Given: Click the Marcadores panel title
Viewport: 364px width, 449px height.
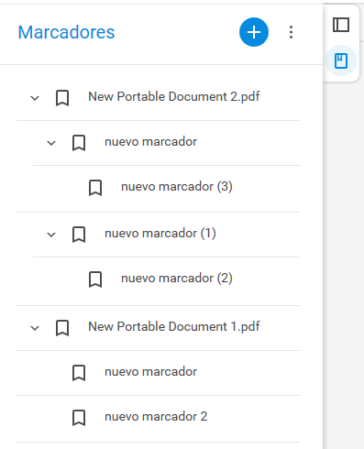Looking at the screenshot, I should click(66, 32).
